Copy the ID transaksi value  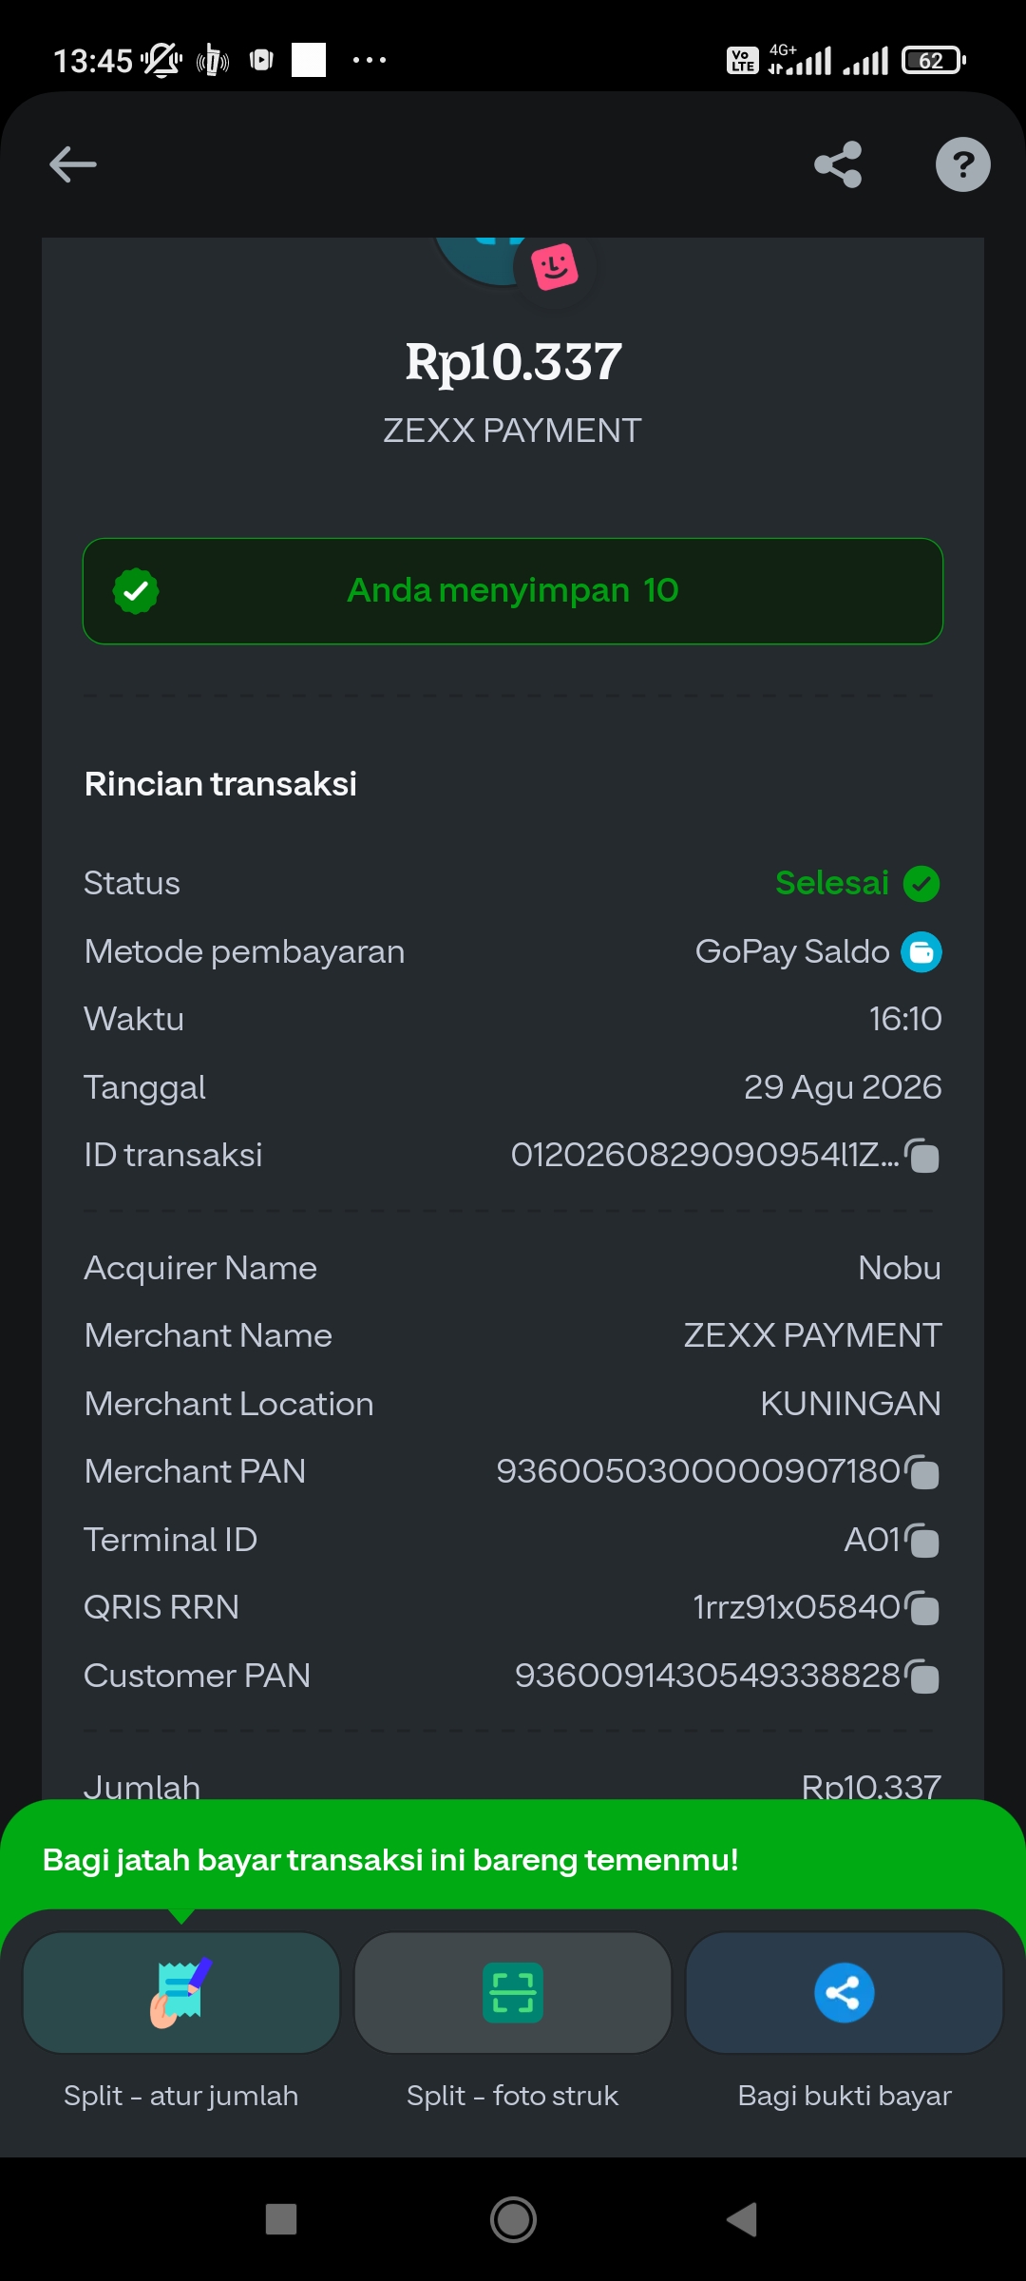pos(921,1156)
